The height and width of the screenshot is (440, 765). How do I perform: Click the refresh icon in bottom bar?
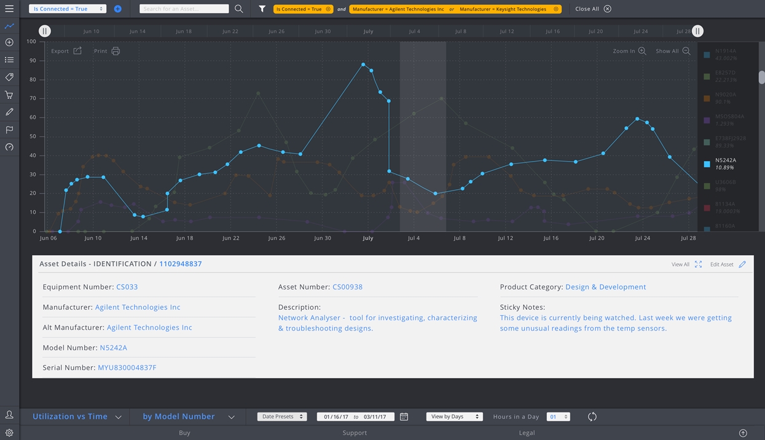click(592, 417)
